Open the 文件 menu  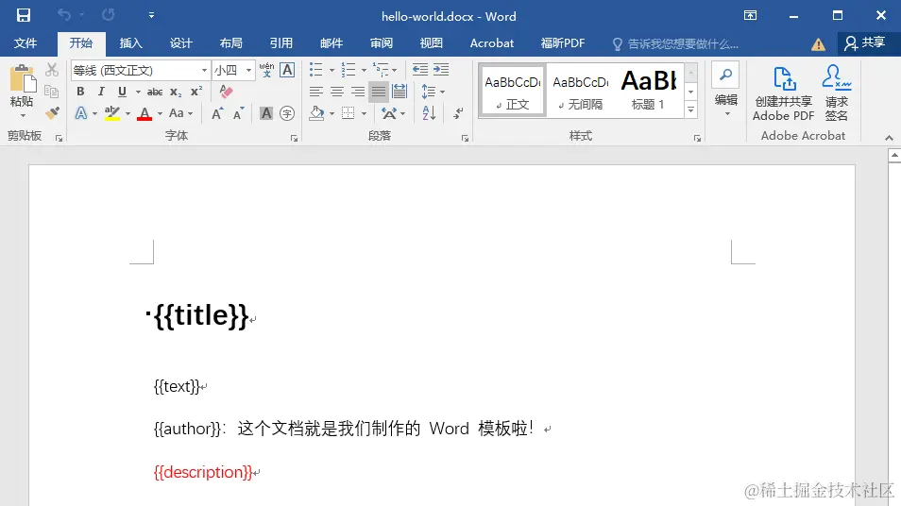pyautogui.click(x=25, y=43)
